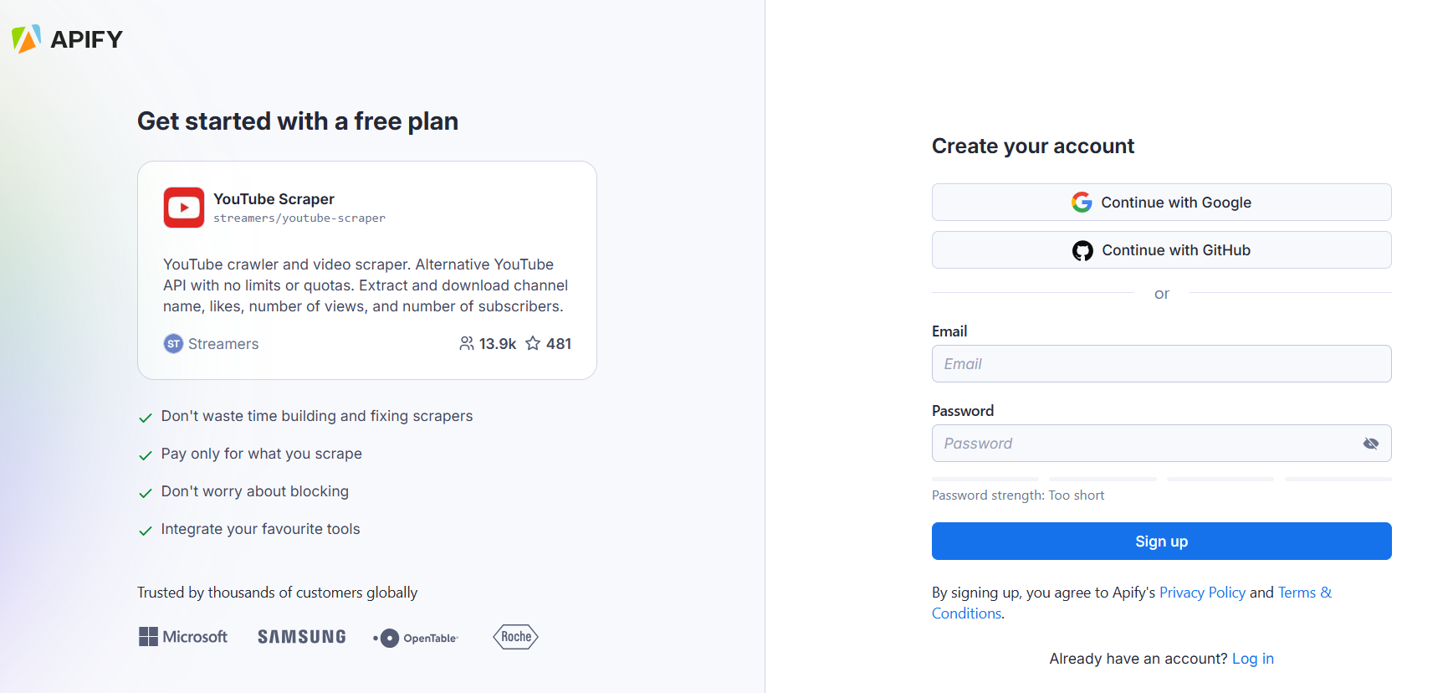This screenshot has height=693, width=1448.
Task: Click the checkmark beside 'Don't worry about blocking'
Action: click(x=146, y=493)
